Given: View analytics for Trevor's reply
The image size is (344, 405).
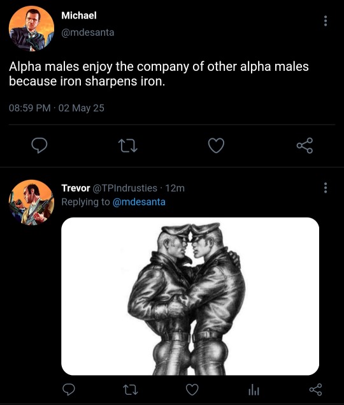Looking at the screenshot, I should [254, 390].
